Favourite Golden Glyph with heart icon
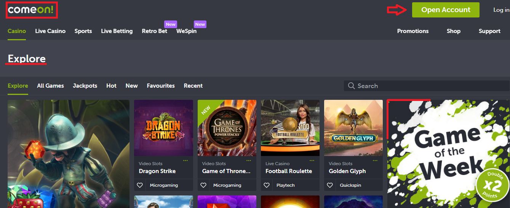510x208 pixels. (x=330, y=185)
